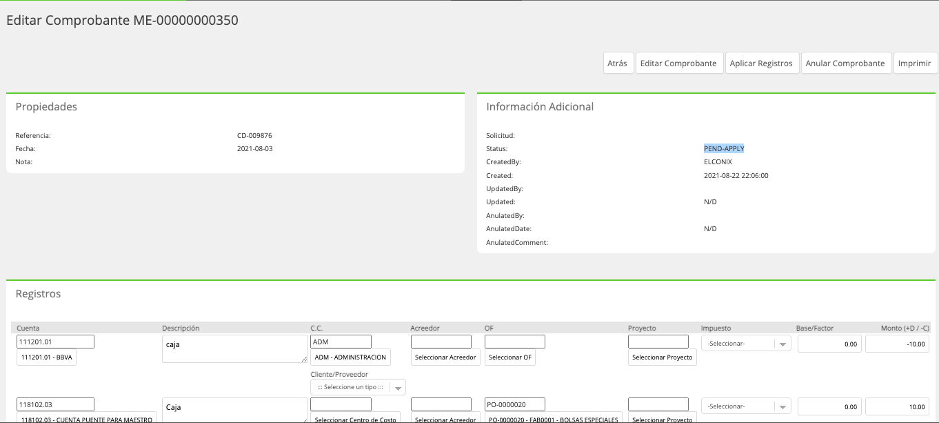Click the highlighted PEND-APPLY status text
939x423 pixels.
point(724,149)
